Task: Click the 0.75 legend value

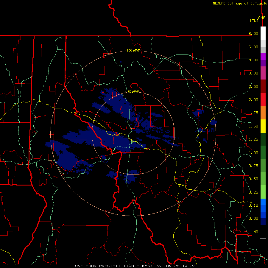Action: [253, 166]
